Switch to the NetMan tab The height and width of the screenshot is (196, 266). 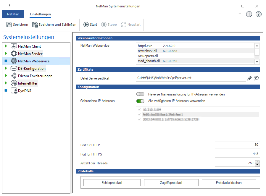point(13,14)
